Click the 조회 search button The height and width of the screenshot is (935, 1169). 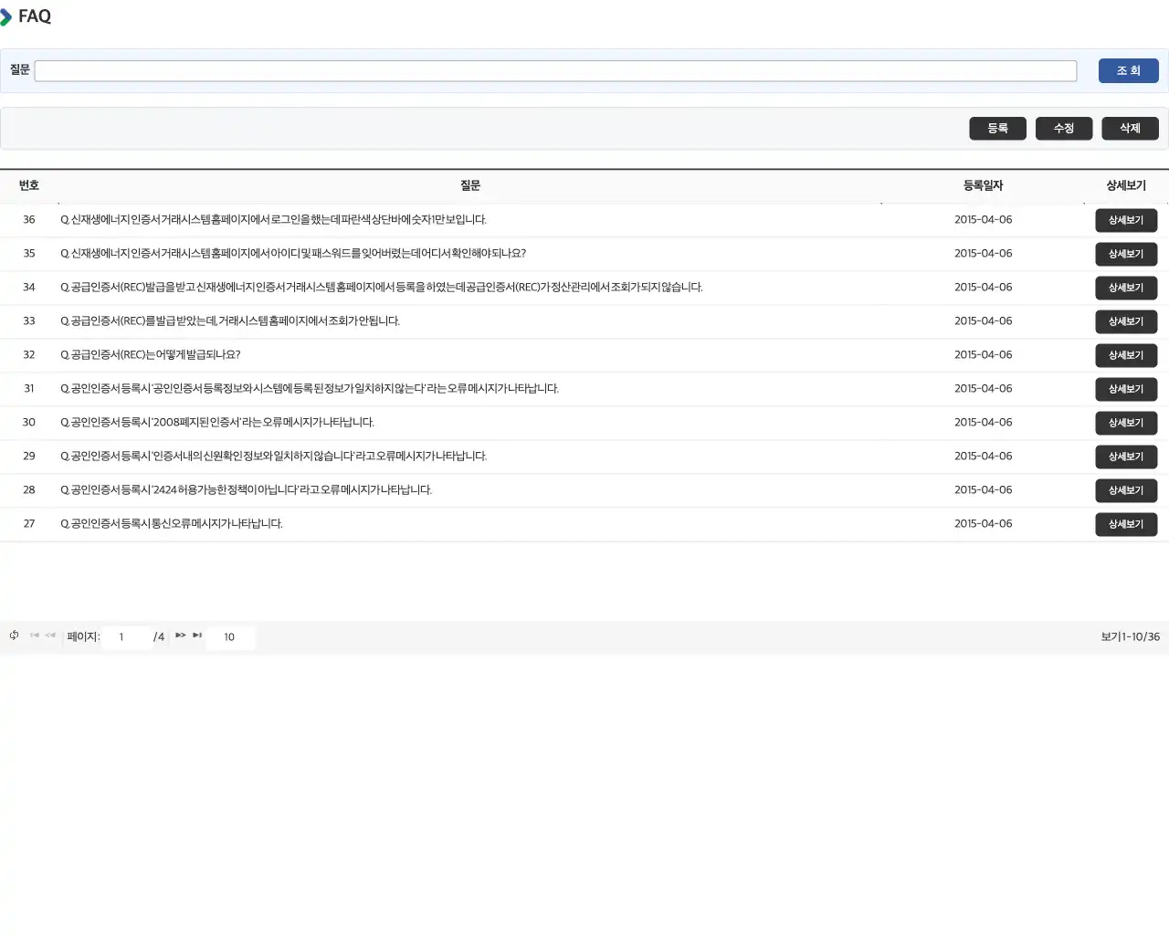pos(1128,71)
